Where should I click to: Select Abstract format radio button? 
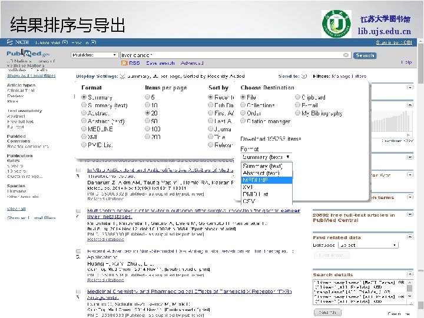(84, 112)
